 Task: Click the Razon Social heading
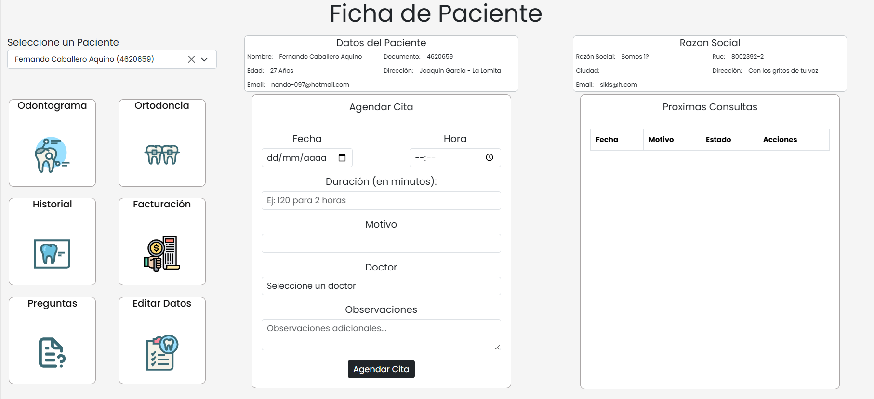coord(710,43)
